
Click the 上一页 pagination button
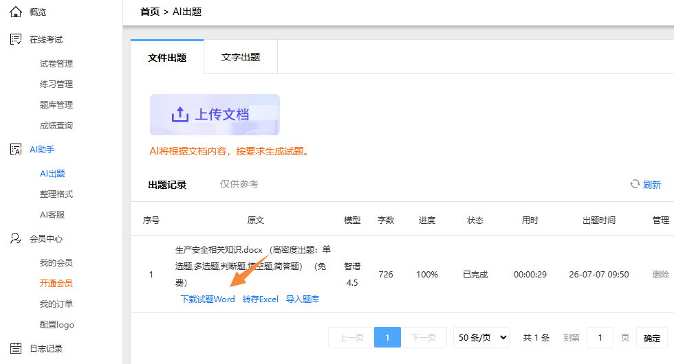click(x=351, y=337)
